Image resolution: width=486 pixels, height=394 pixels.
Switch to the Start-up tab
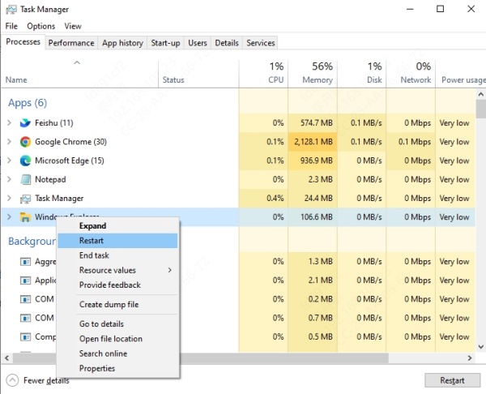click(165, 43)
